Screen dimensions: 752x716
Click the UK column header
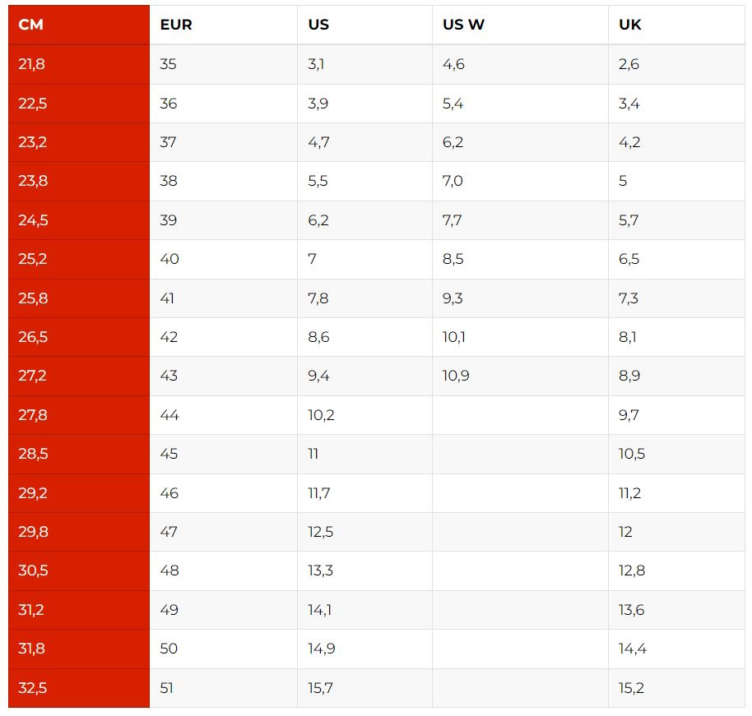click(676, 25)
